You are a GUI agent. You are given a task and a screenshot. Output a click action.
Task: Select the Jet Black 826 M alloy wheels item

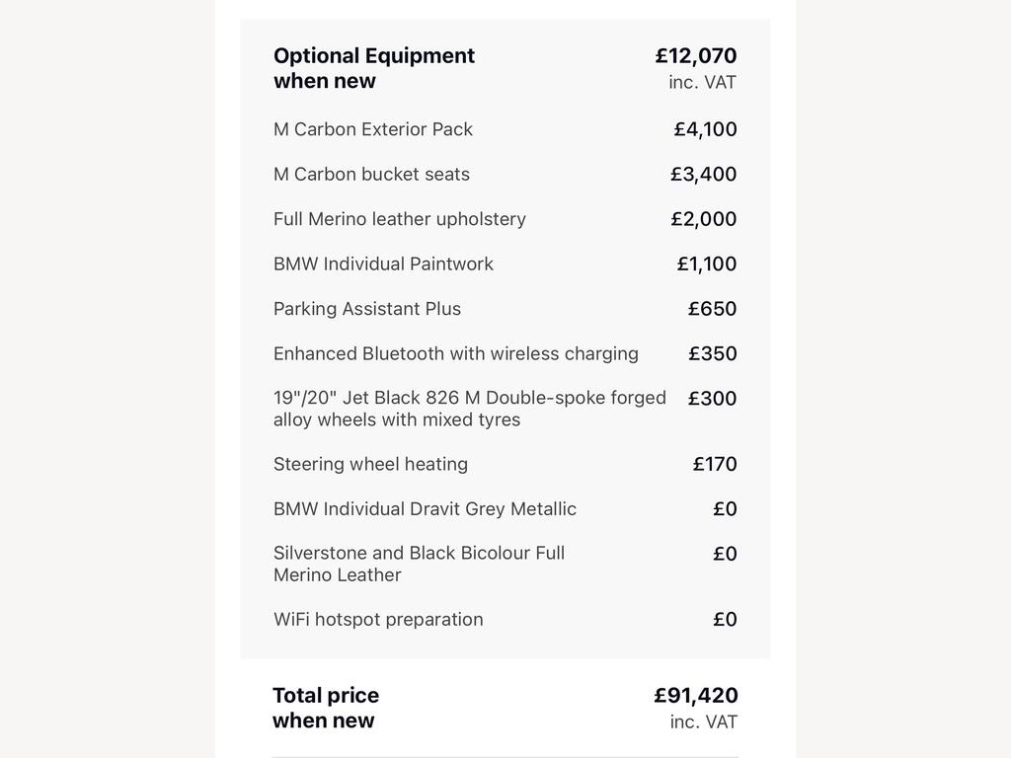(469, 409)
